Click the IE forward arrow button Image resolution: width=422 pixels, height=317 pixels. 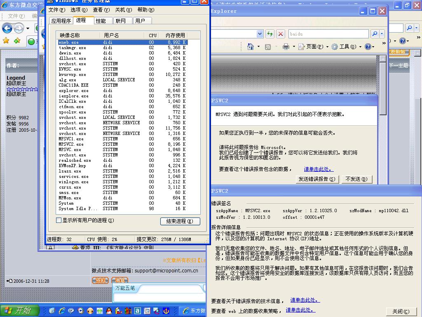(x=19, y=28)
